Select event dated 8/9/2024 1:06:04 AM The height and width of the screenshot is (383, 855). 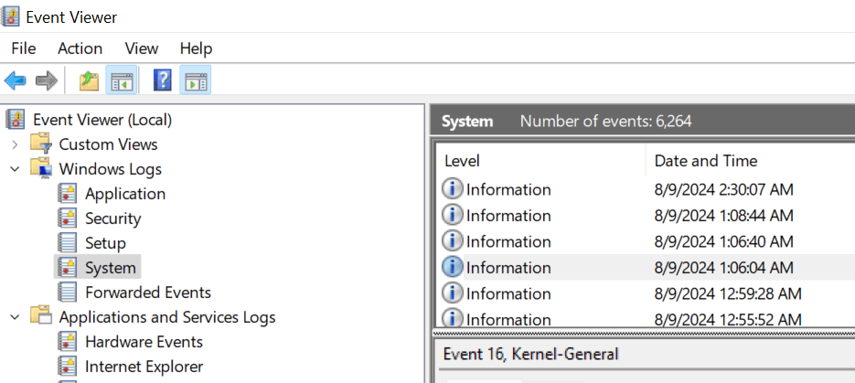click(x=723, y=268)
